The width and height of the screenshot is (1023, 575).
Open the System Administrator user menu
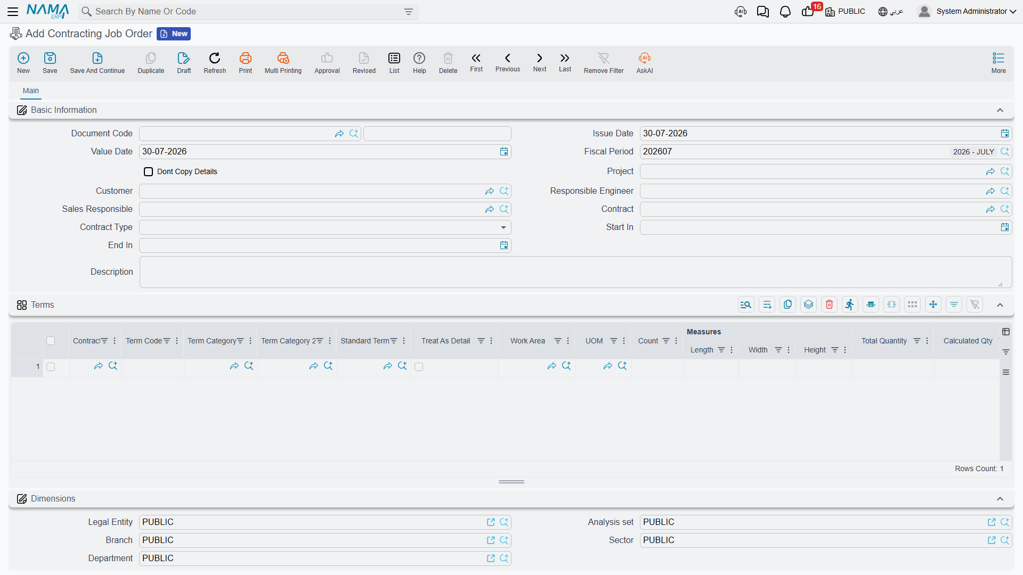click(967, 11)
